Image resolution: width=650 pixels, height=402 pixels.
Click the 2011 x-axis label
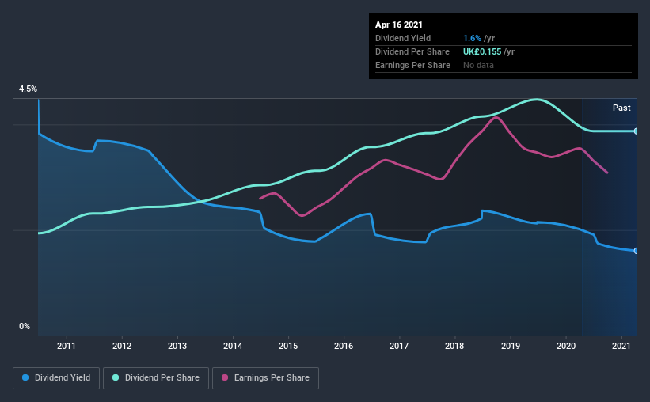pyautogui.click(x=67, y=346)
